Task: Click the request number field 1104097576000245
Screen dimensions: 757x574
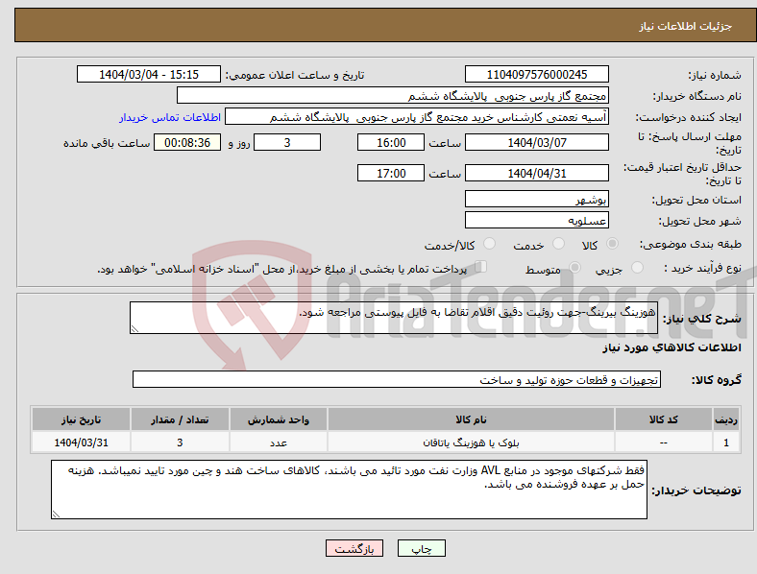Action: point(536,74)
